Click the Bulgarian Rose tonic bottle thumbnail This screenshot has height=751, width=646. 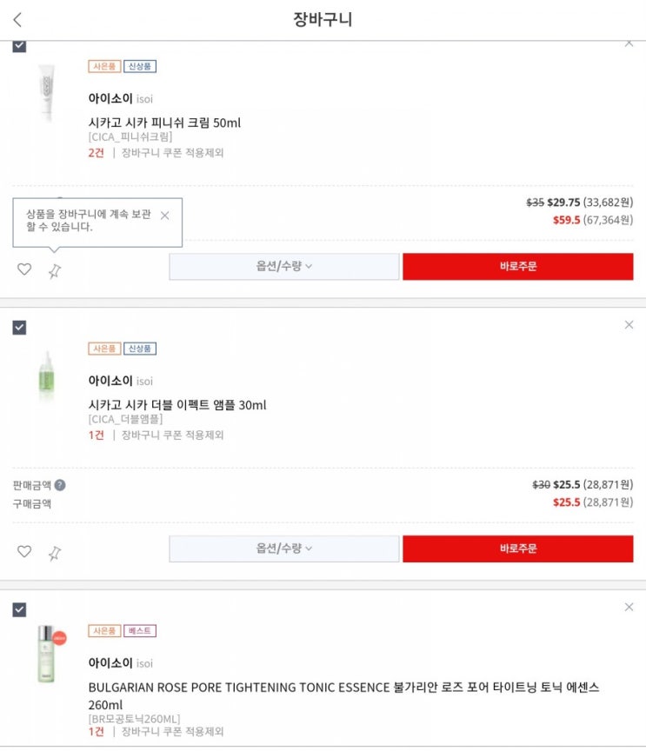(x=48, y=654)
